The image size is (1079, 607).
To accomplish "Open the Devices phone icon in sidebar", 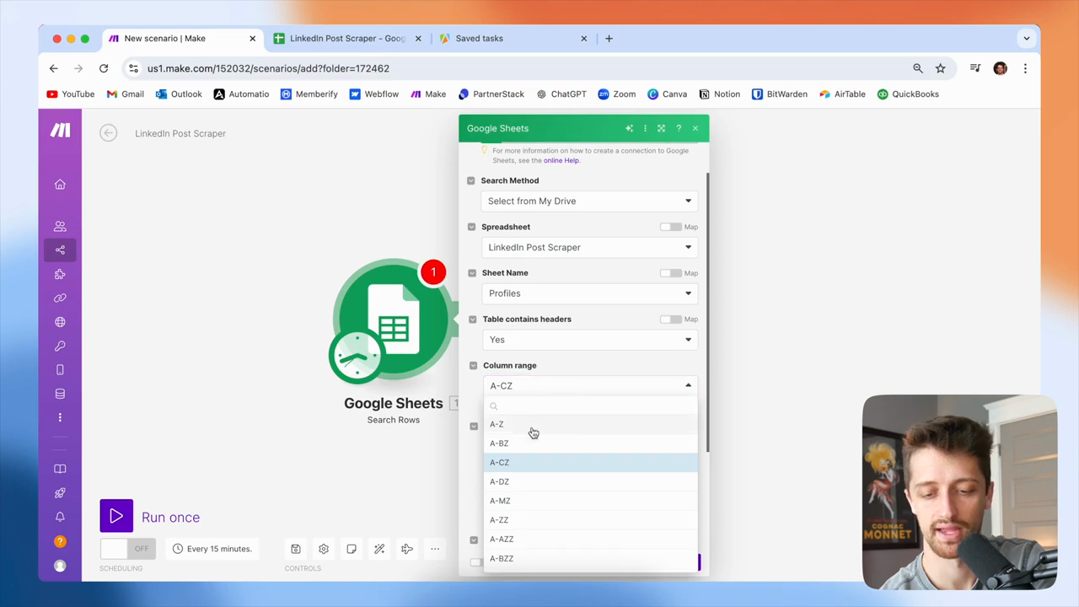I will (60, 370).
